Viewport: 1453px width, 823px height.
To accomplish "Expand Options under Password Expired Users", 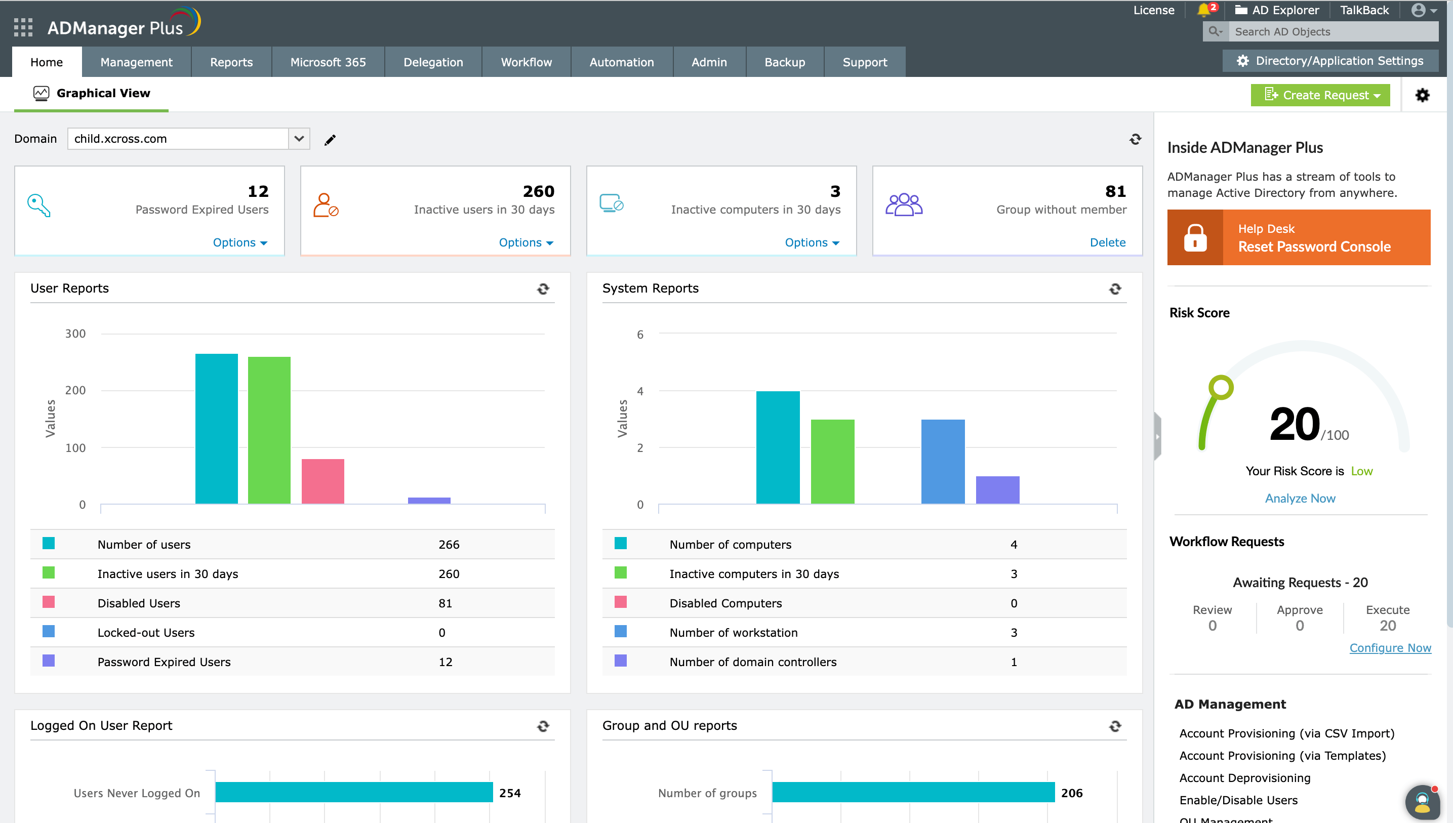I will pyautogui.click(x=239, y=242).
